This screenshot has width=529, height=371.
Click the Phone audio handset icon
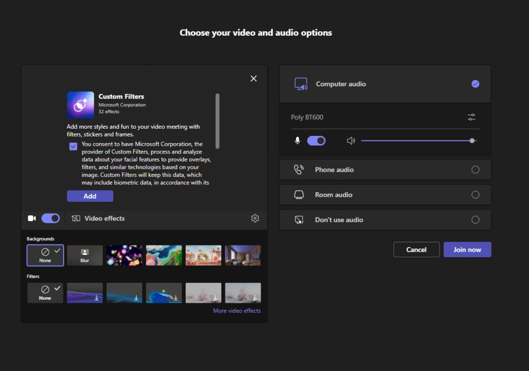300,169
